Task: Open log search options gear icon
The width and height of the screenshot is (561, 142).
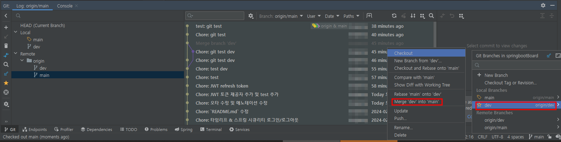Action: click(251, 16)
